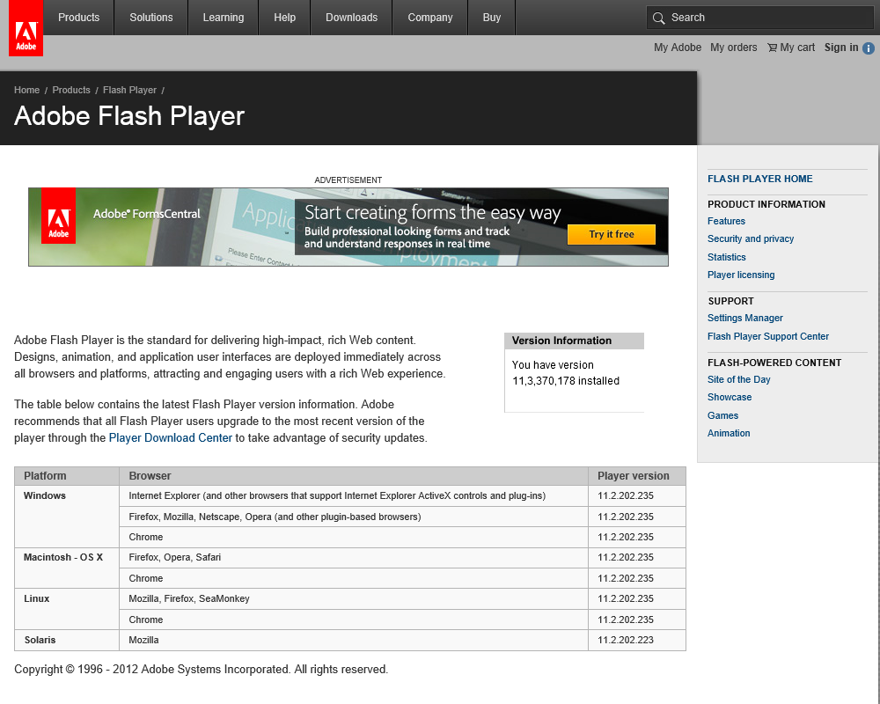Open the Buy menu

coord(492,18)
